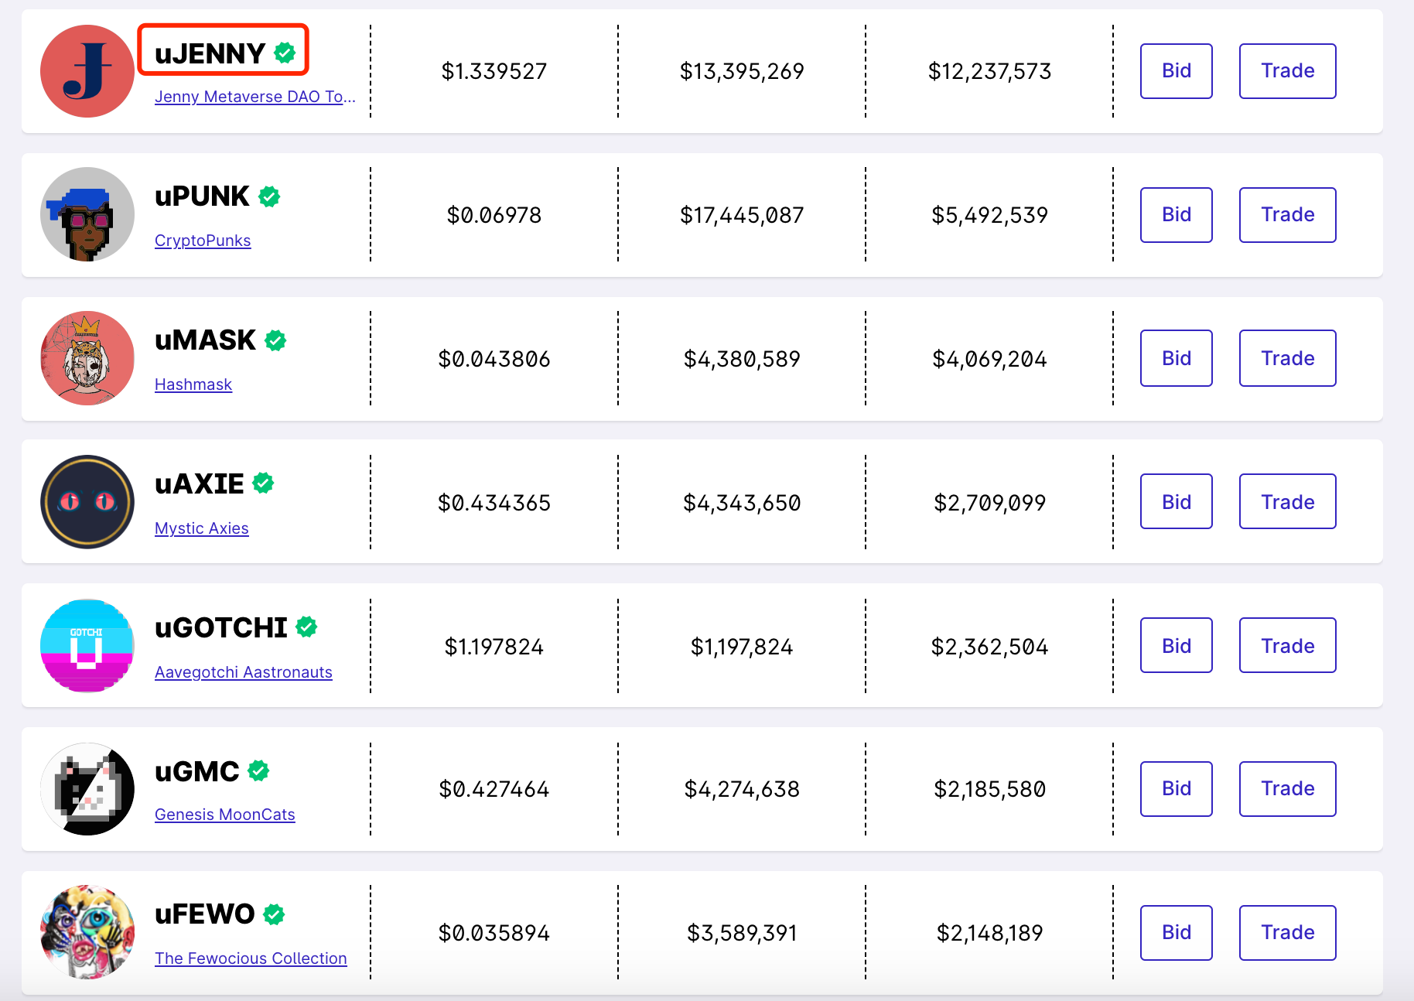Image resolution: width=1414 pixels, height=1001 pixels.
Task: Open the Mystic Axies link
Action: click(x=202, y=528)
